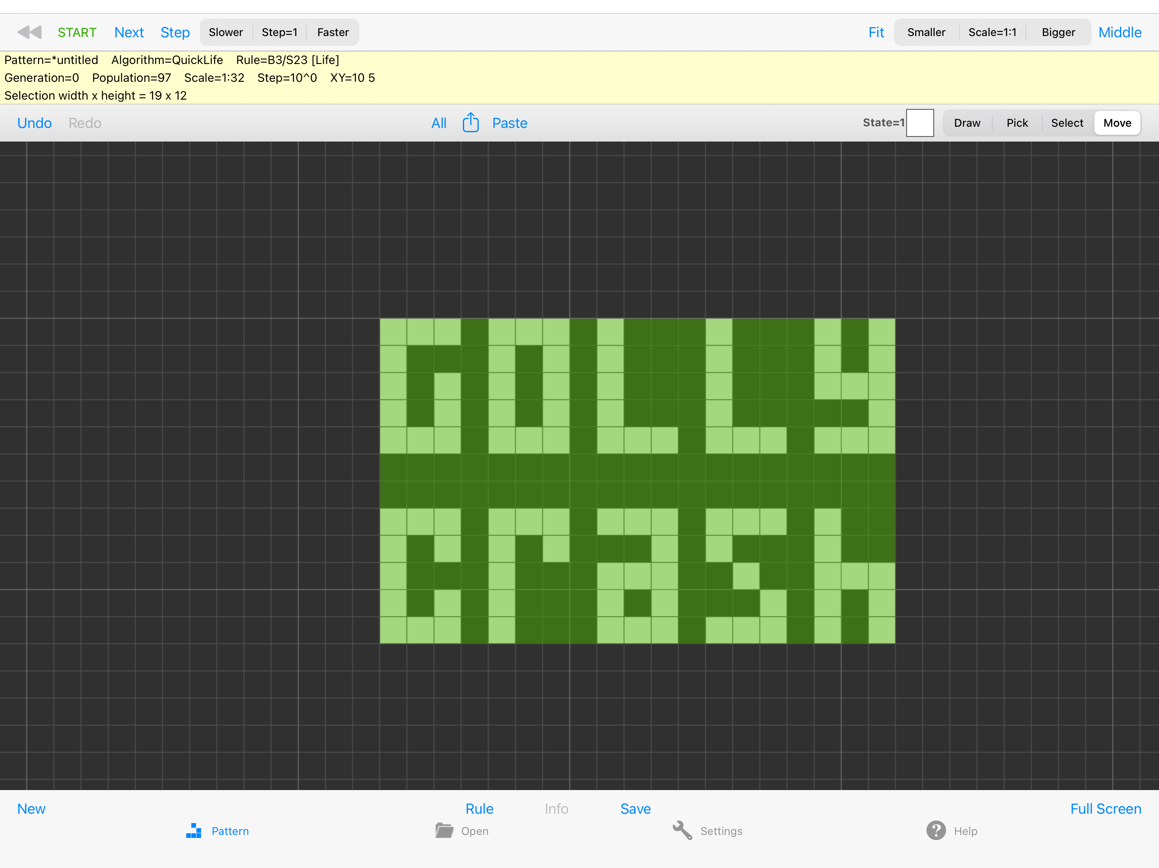Switch to the Settings tab label
This screenshot has height=868, width=1159.
click(x=722, y=831)
